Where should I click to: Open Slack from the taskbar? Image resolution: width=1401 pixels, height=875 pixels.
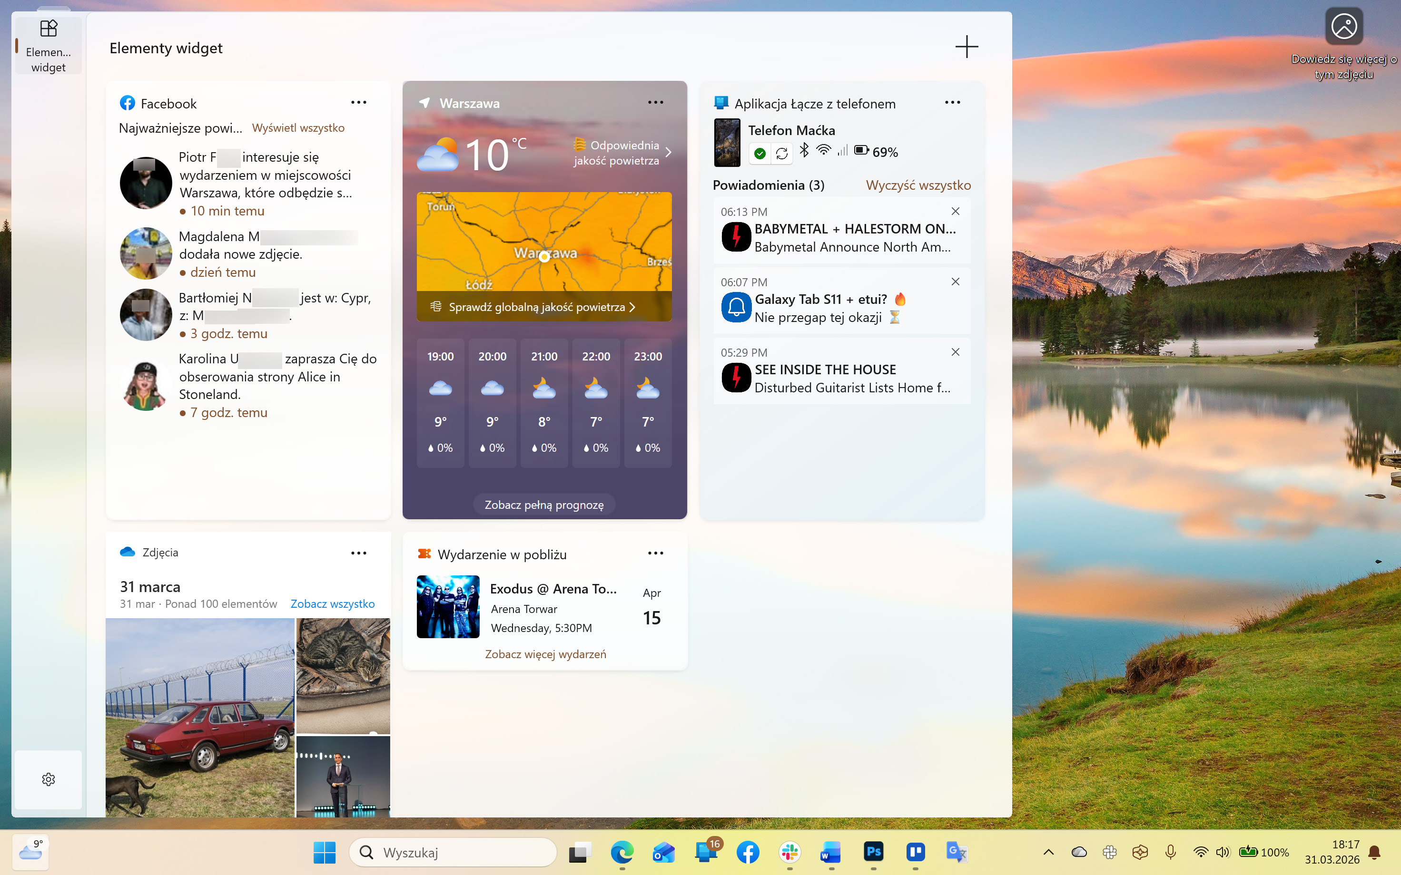point(789,852)
